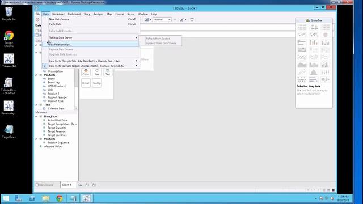Choose Paste Data in the Data menu

pos(91,24)
